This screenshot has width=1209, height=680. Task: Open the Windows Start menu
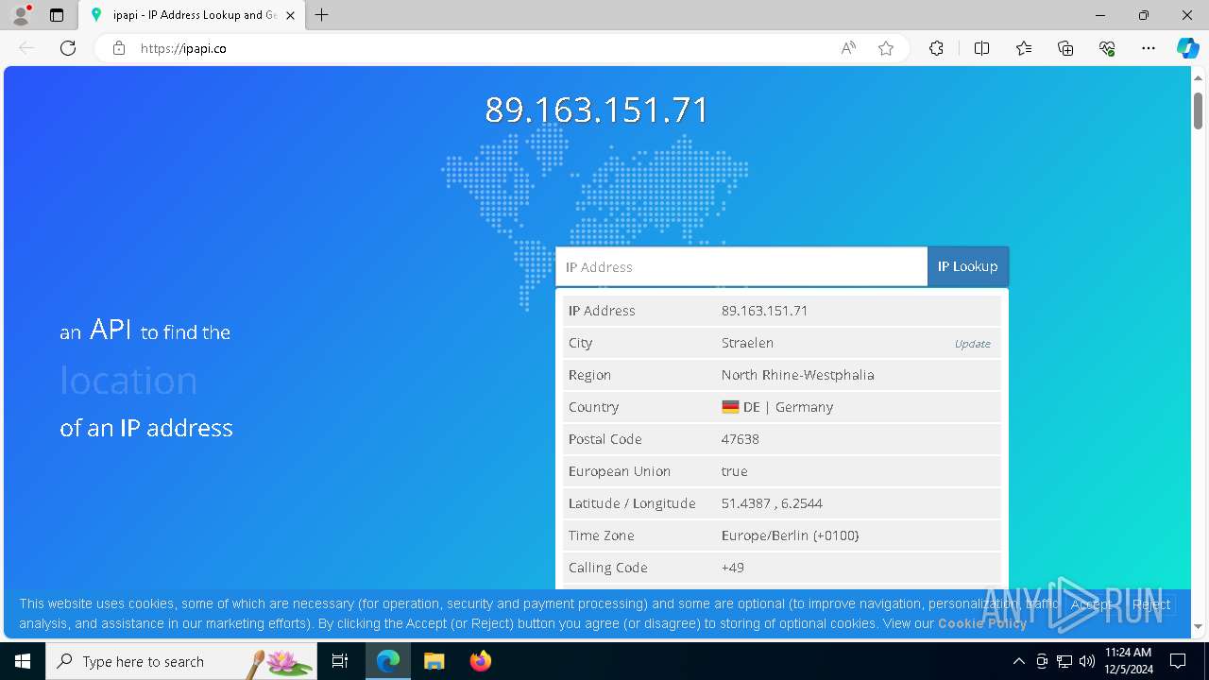pyautogui.click(x=23, y=661)
